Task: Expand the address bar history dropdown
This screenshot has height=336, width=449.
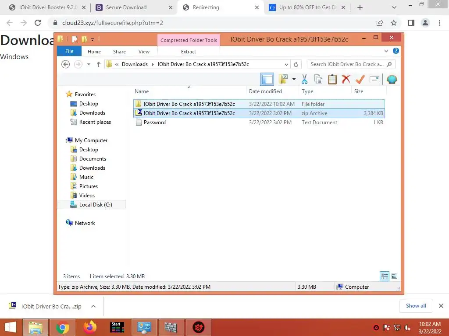Action: 286,64
